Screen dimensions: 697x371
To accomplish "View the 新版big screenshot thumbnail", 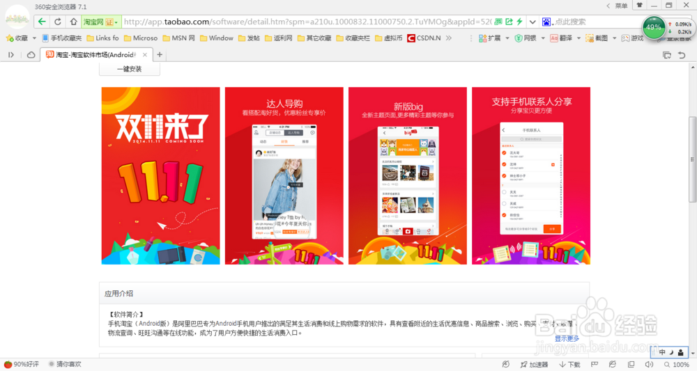I will 408,175.
